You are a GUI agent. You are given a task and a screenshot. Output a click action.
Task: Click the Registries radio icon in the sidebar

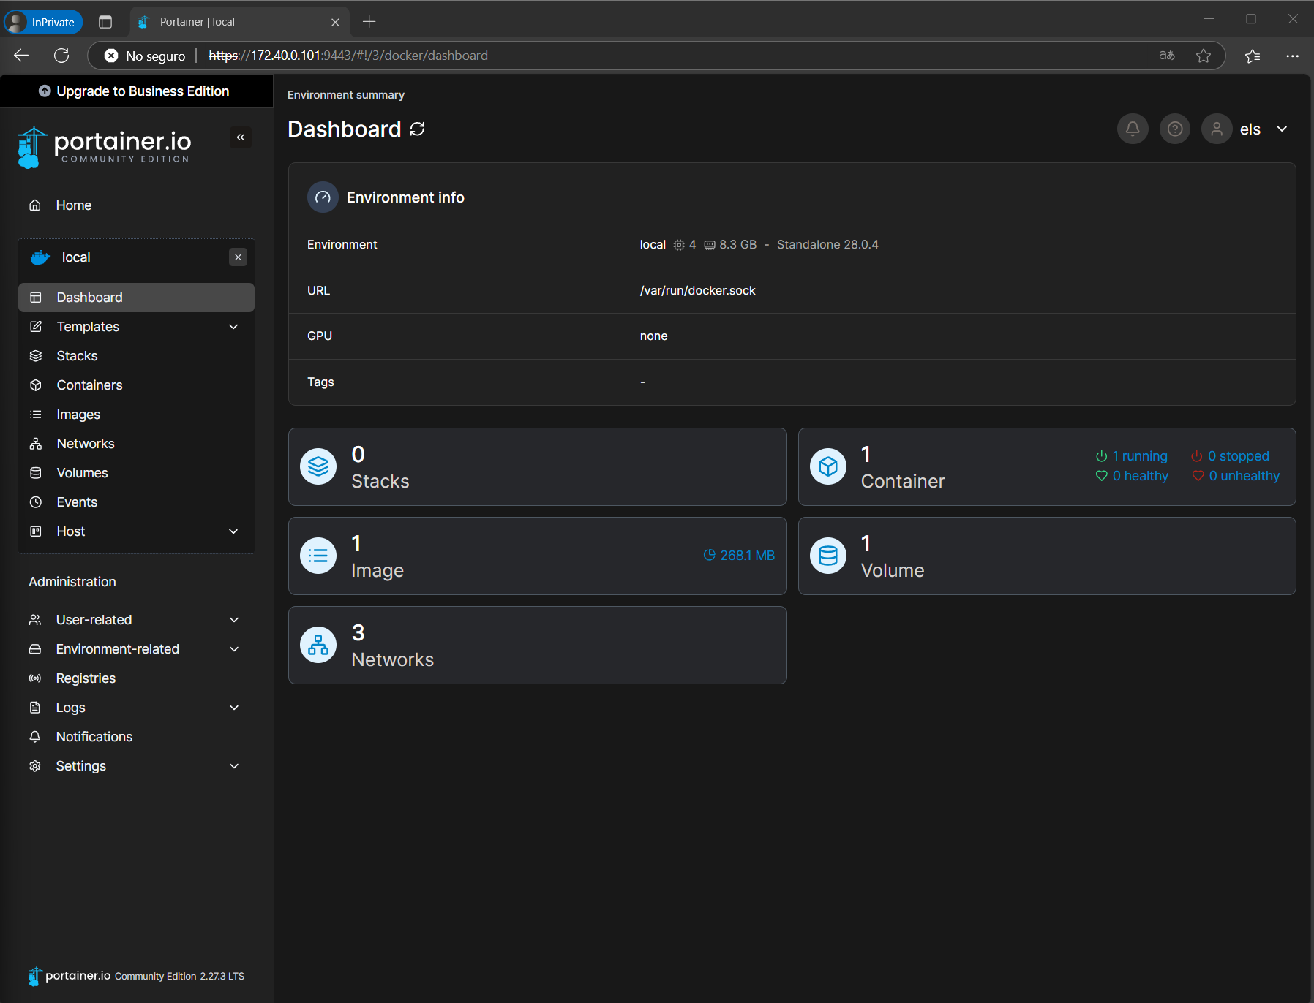click(x=34, y=678)
